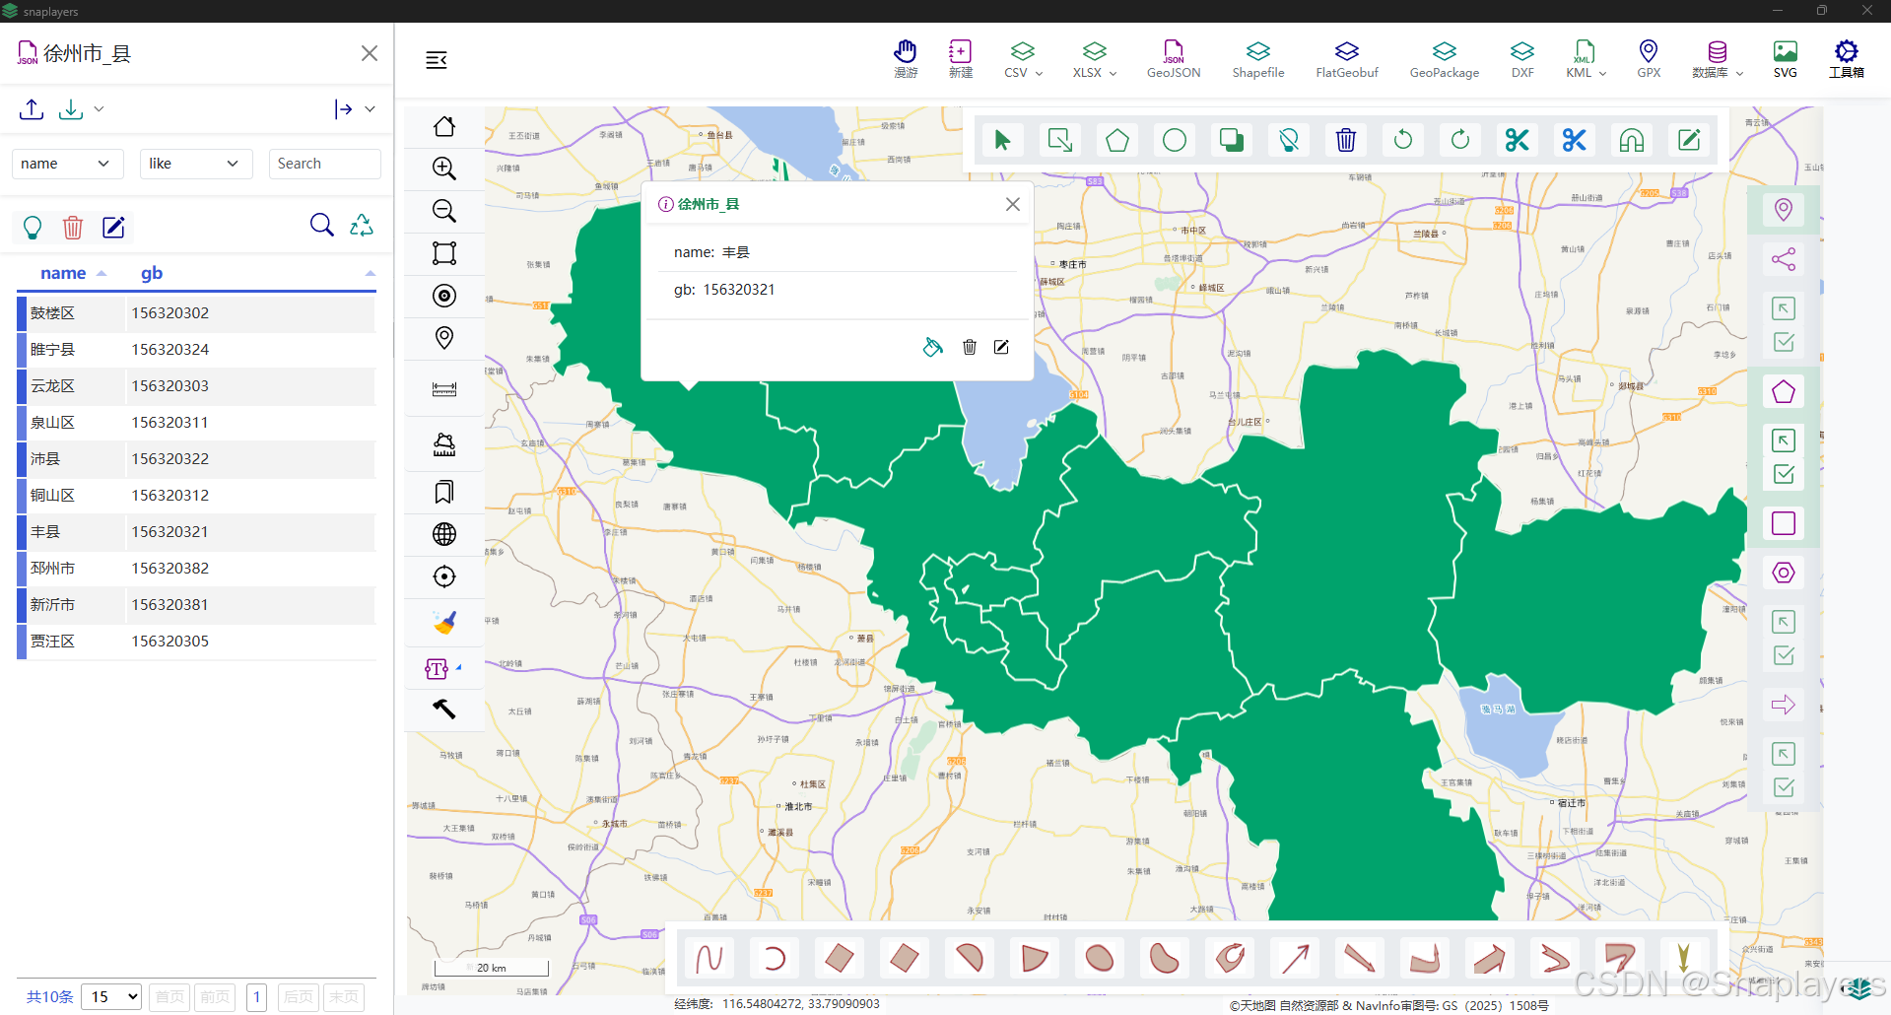
Task: Open the bookmark tool
Action: pos(444,492)
